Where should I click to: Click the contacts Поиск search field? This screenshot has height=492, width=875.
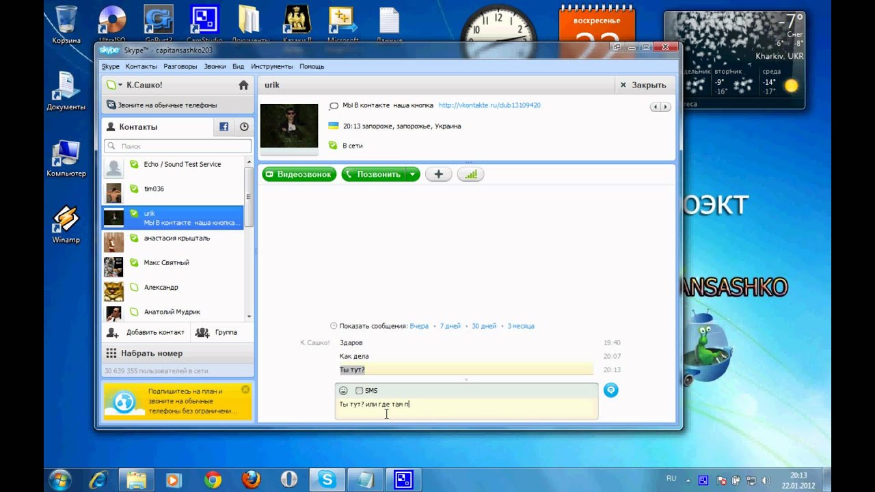(178, 146)
